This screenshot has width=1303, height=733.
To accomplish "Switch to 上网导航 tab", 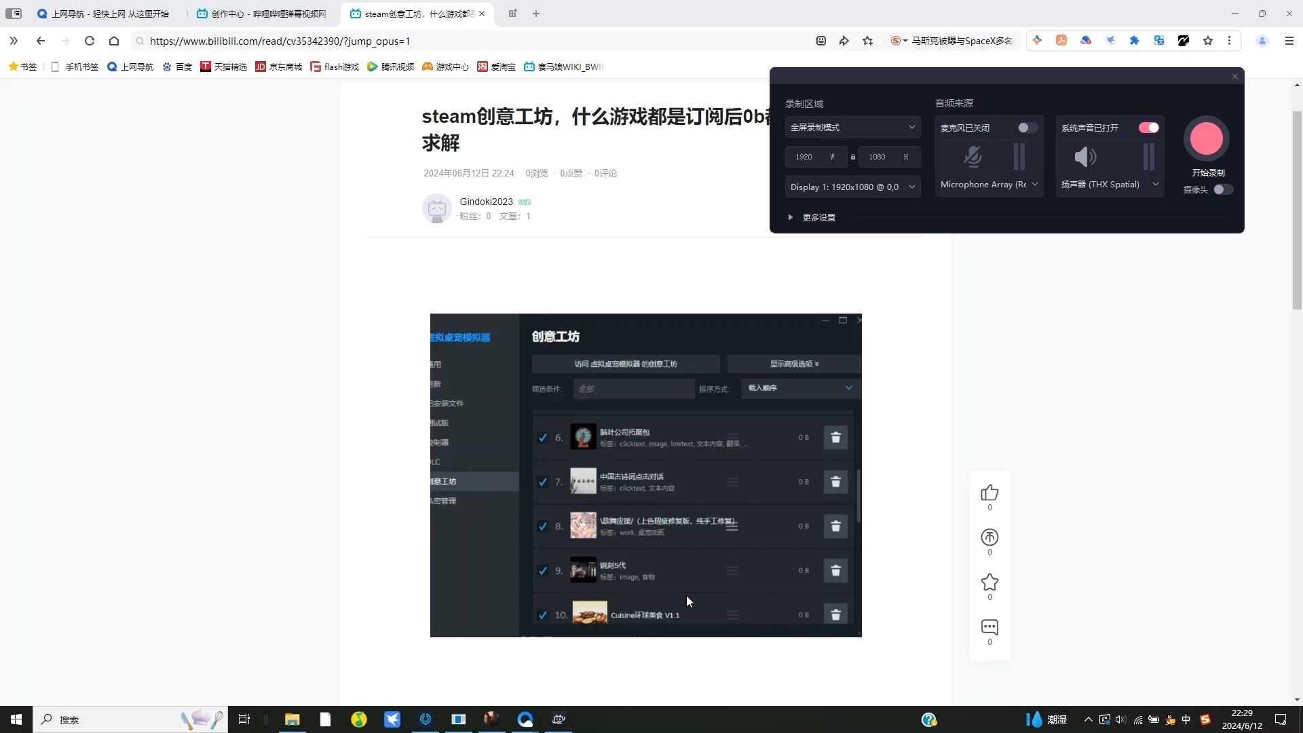I will pos(103,14).
